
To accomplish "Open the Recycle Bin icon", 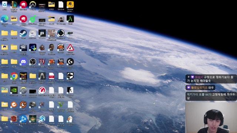I will (4, 4).
